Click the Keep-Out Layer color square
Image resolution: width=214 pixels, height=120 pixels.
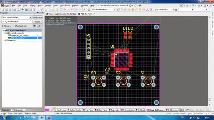point(148,110)
